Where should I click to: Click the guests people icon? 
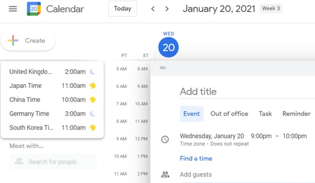click(x=165, y=174)
